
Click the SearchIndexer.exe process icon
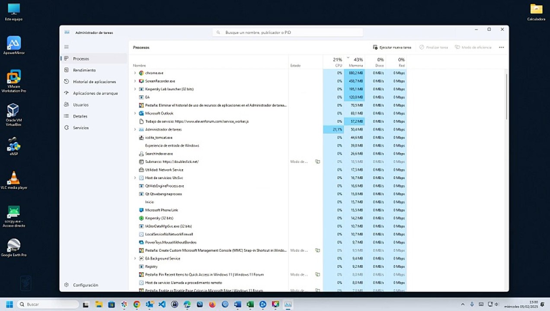tap(141, 154)
